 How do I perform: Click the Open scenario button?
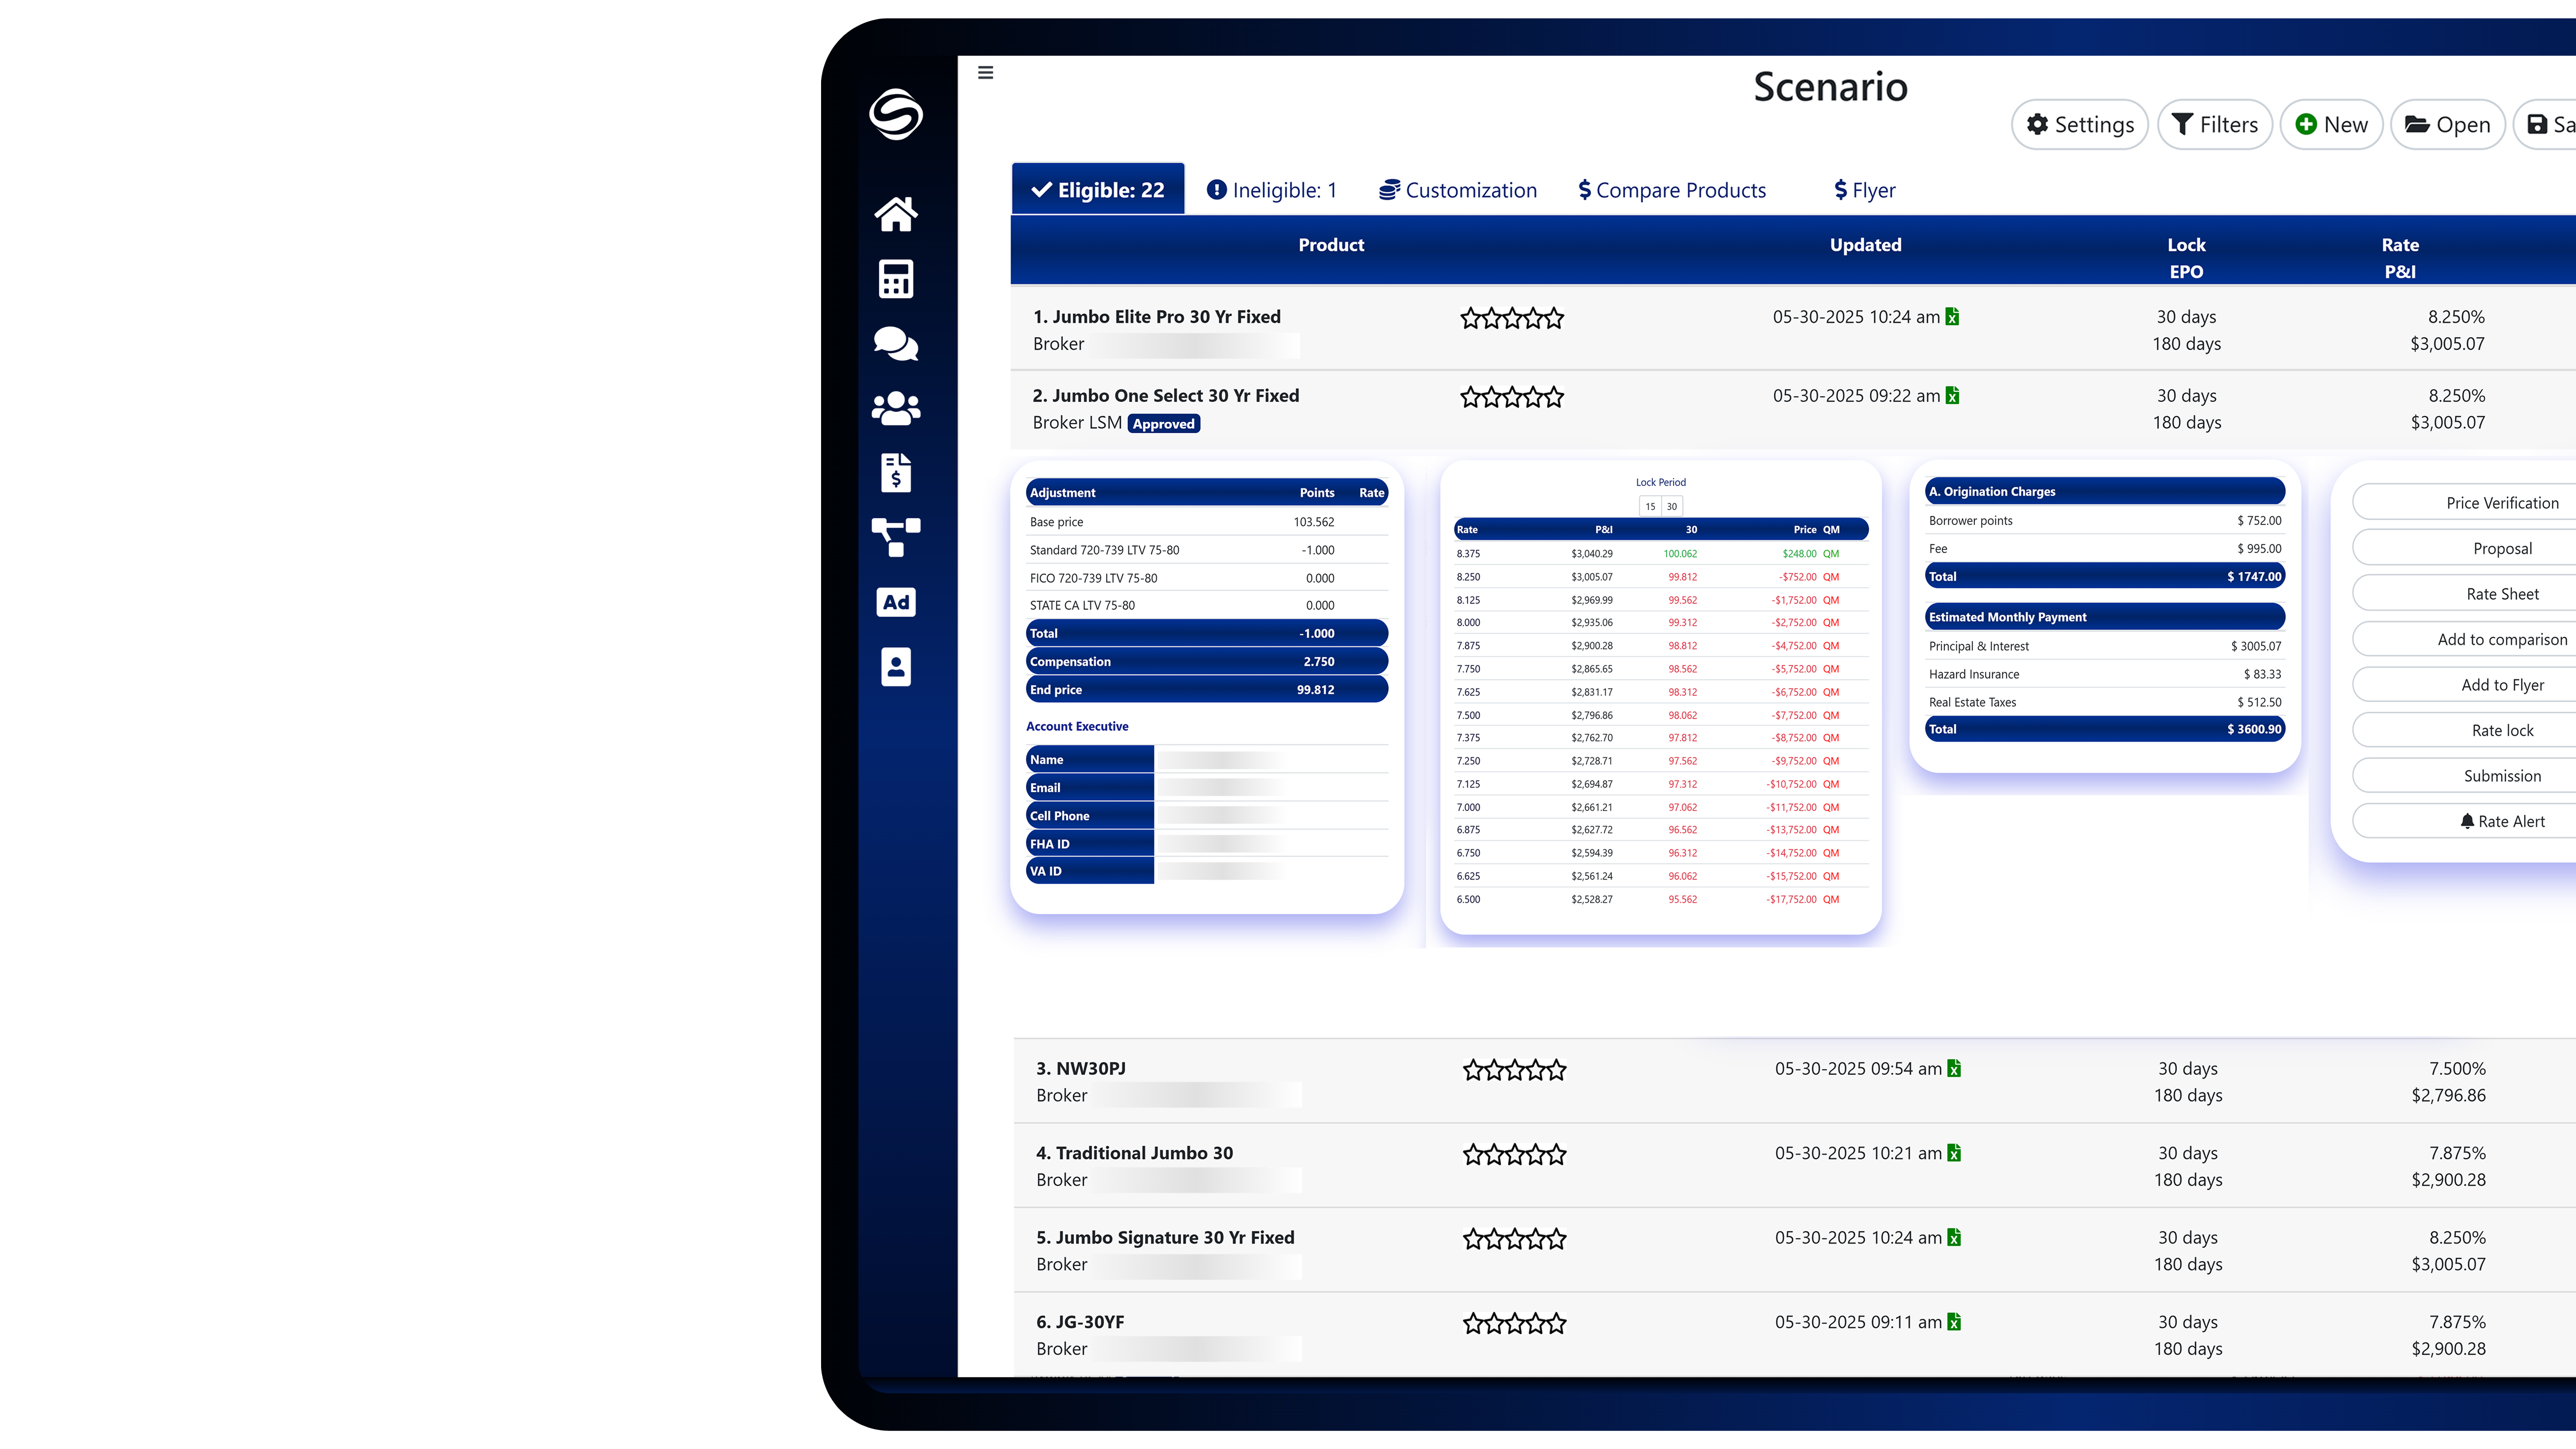2448,125
